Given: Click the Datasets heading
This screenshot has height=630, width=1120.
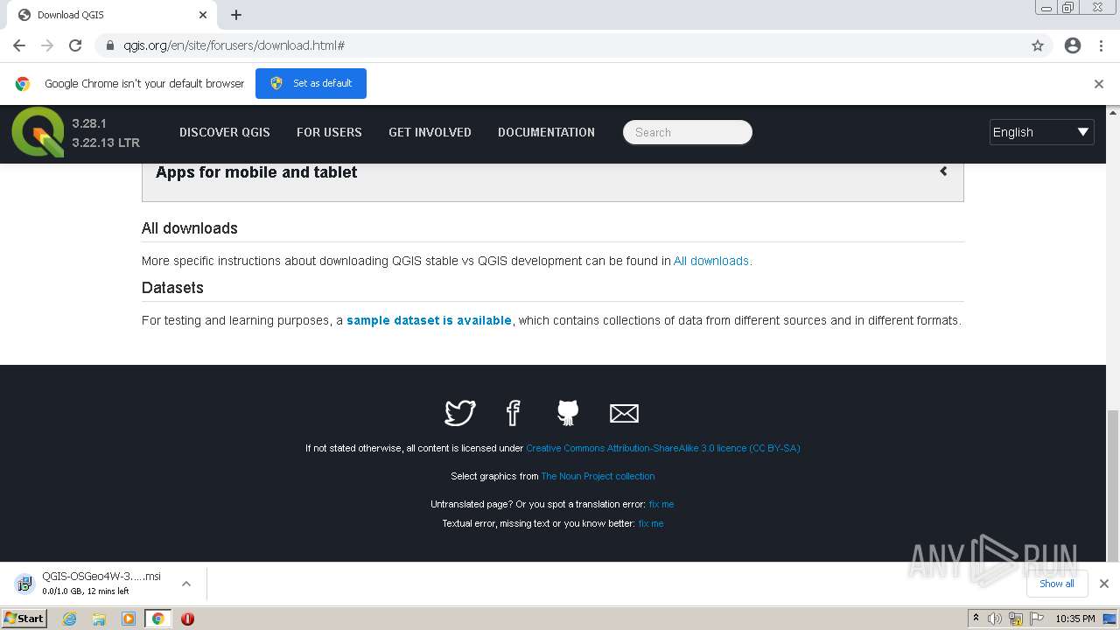Looking at the screenshot, I should [172, 288].
